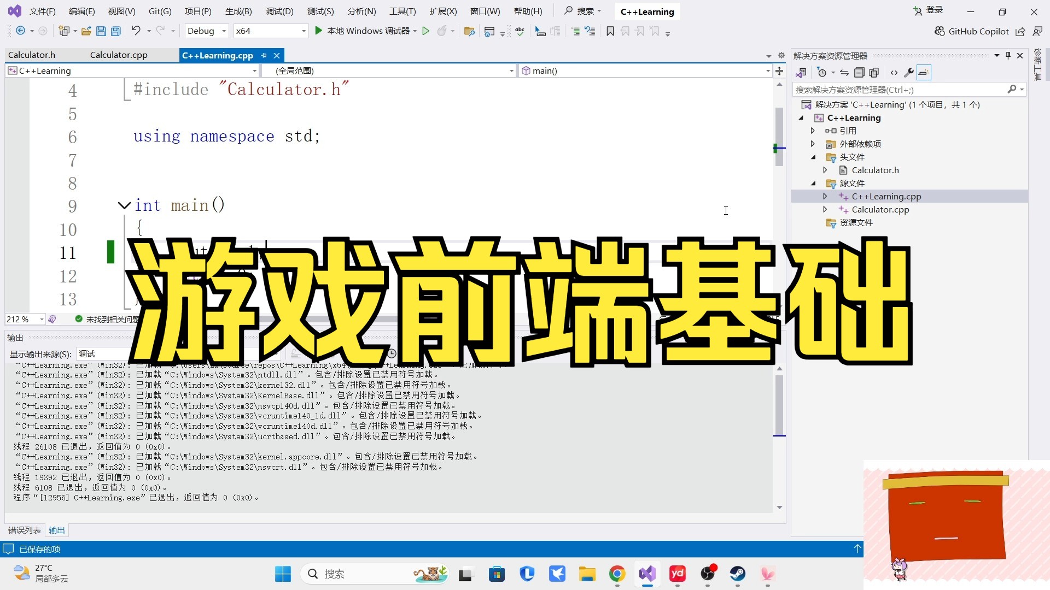The height and width of the screenshot is (590, 1050).
Task: Open the 编辑(E) menu
Action: (82, 11)
